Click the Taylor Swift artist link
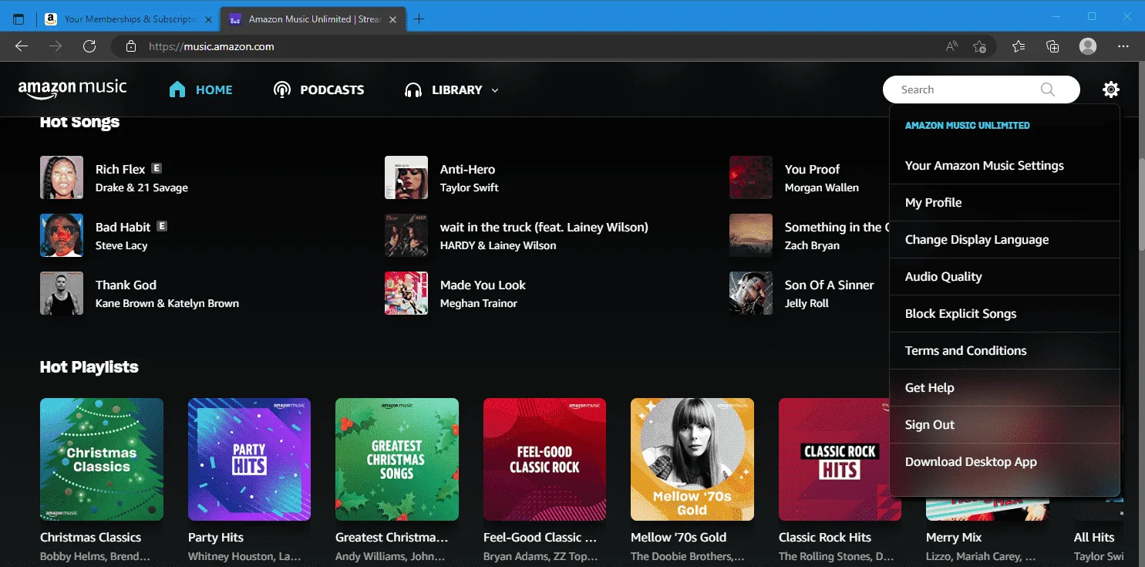 click(x=470, y=187)
